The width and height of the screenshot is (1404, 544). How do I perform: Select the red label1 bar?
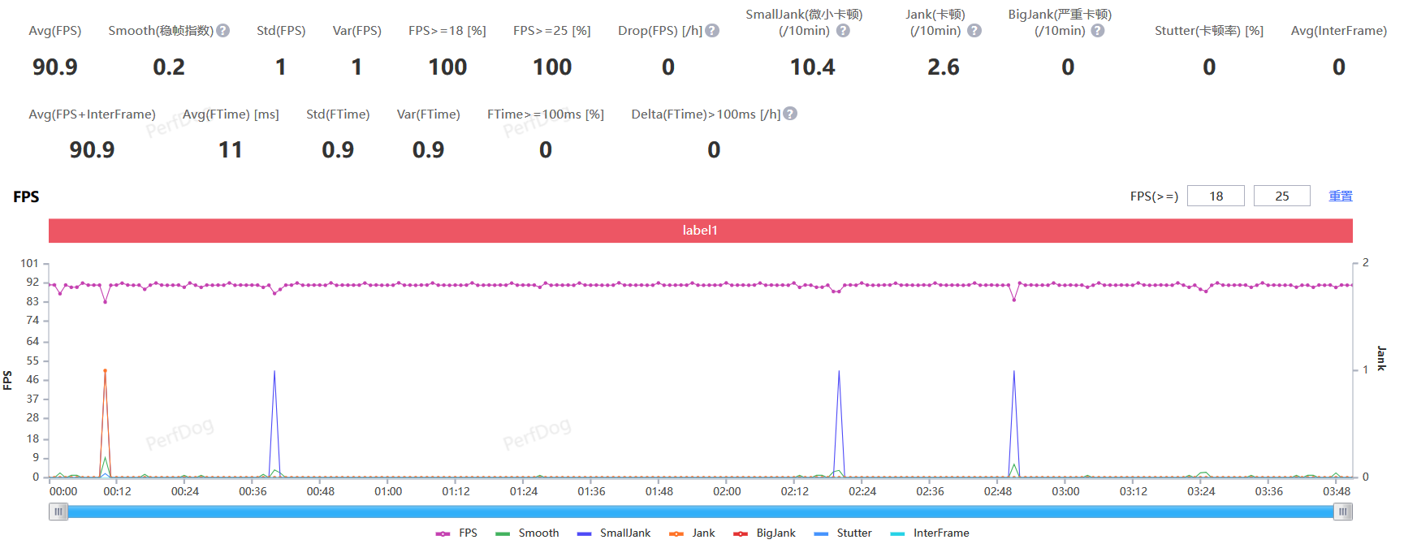pos(700,231)
